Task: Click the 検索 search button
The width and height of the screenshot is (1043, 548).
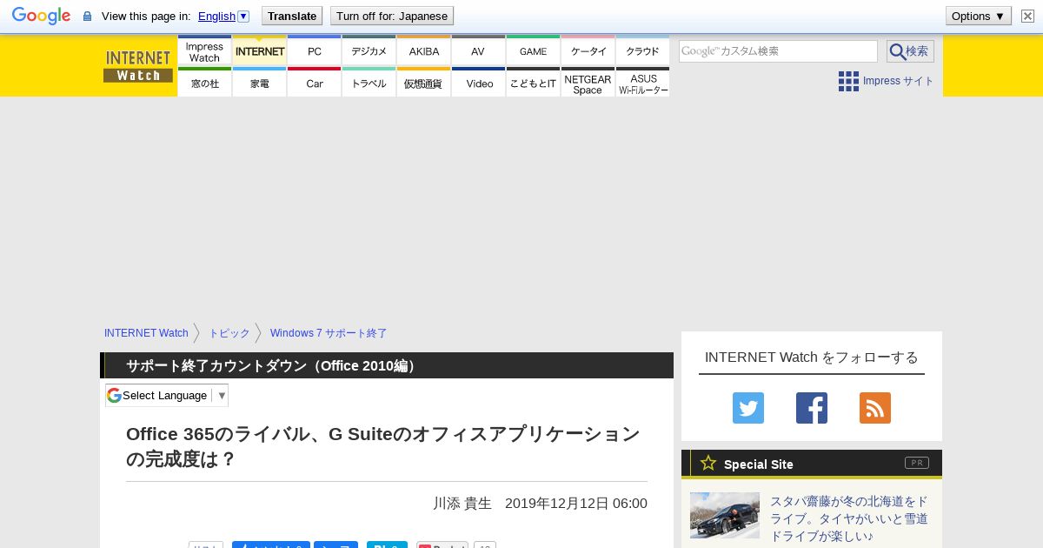Action: pyautogui.click(x=910, y=51)
